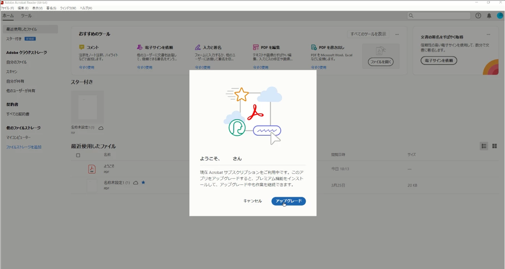Switch to list view
The width and height of the screenshot is (505, 269).
[484, 146]
